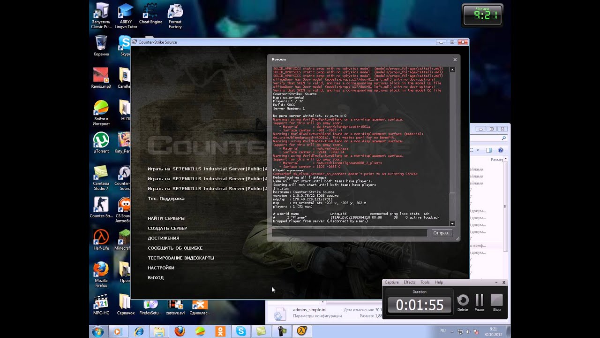Image resolution: width=600 pixels, height=338 pixels.
Task: Open the Войти в Интернет shortcut
Action: 101,113
